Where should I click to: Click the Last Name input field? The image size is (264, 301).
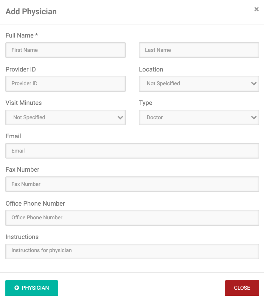199,50
